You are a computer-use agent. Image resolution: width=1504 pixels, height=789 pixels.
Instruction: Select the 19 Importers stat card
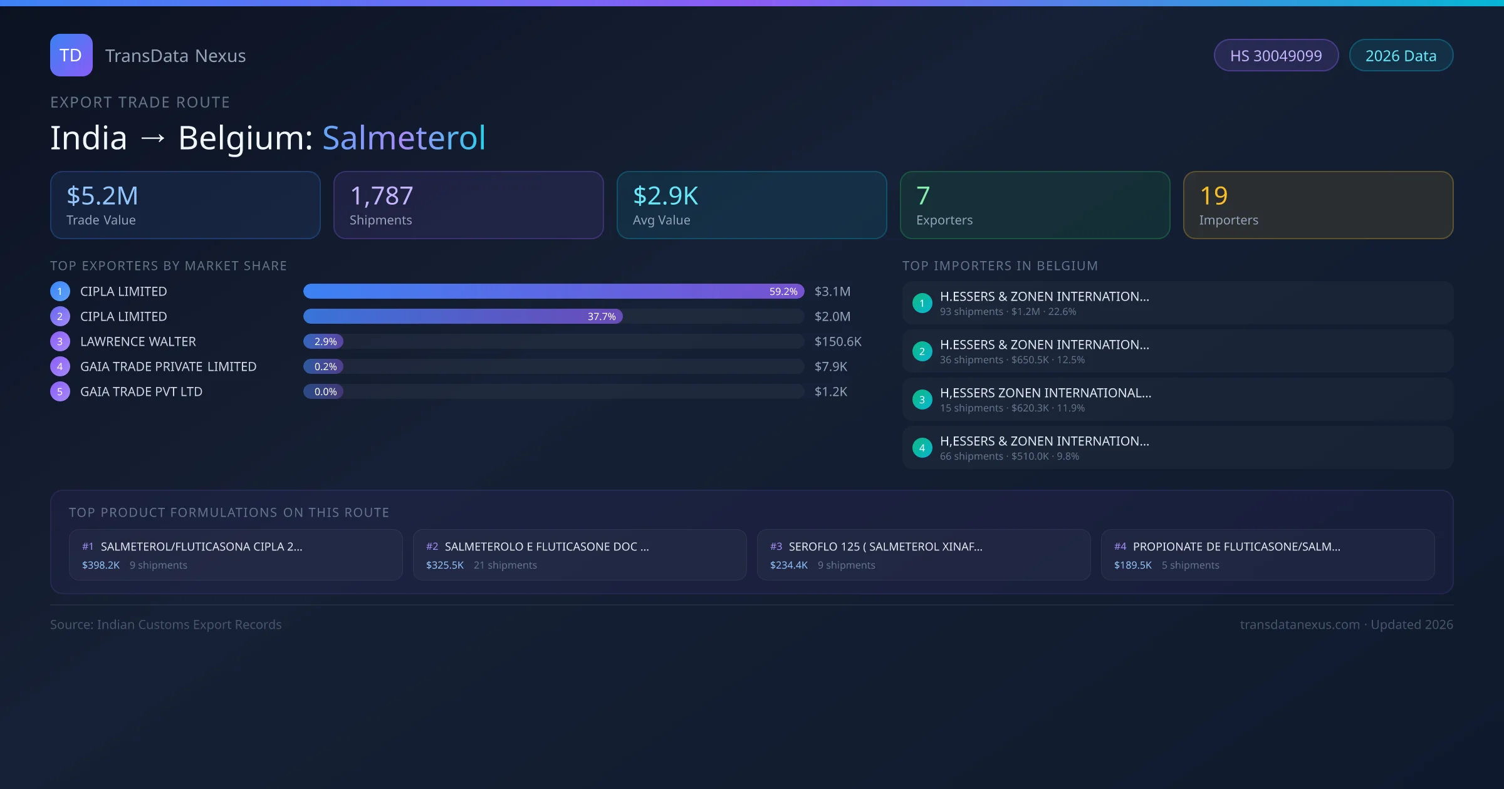click(x=1318, y=205)
